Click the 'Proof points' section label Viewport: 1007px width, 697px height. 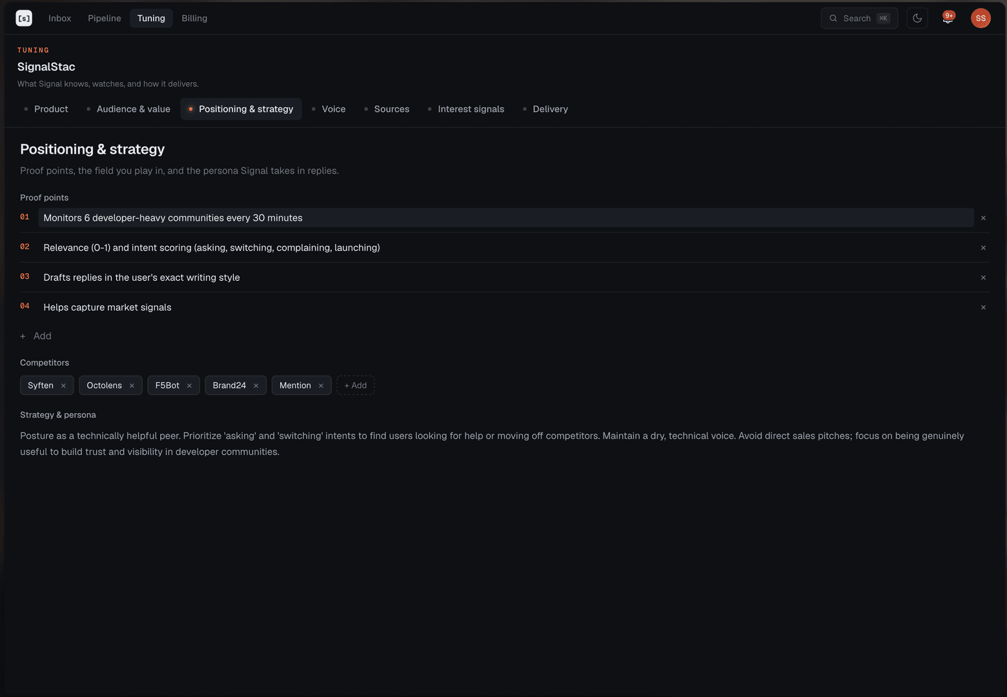45,197
